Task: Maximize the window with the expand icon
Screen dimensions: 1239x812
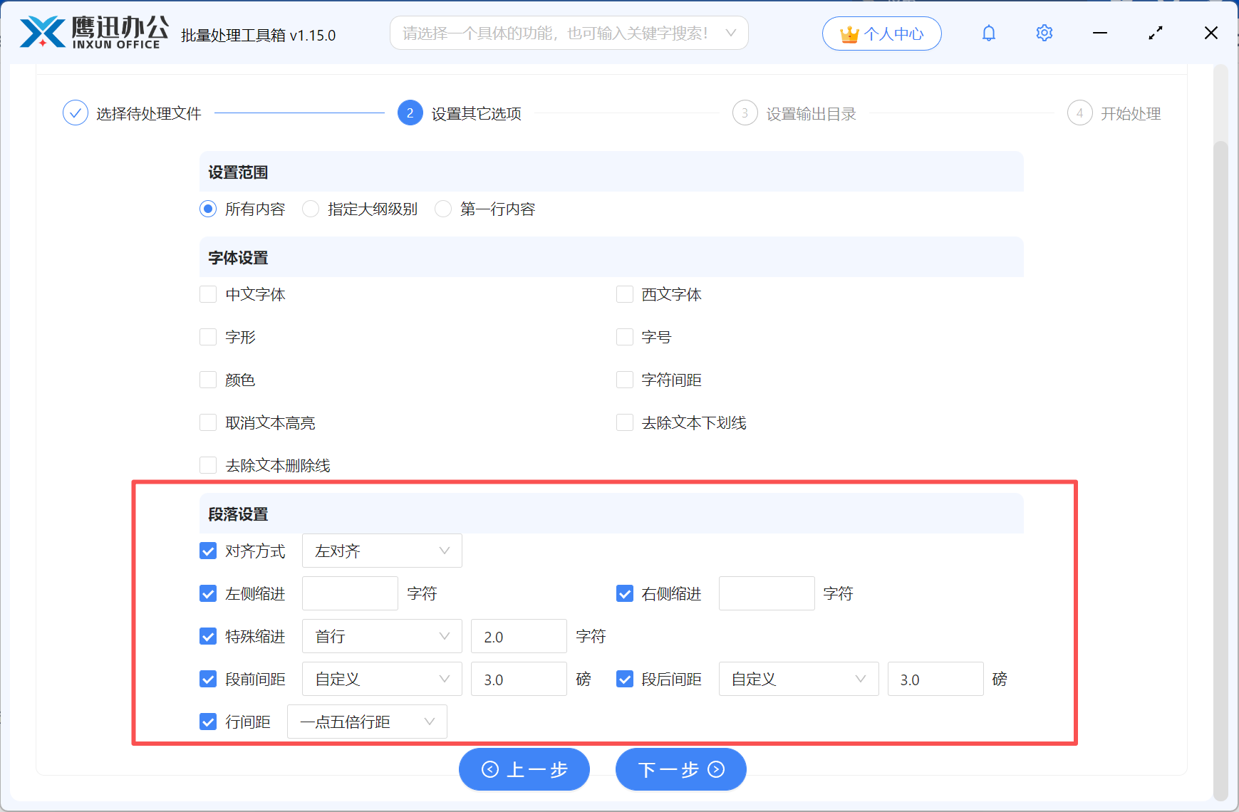Action: 1156,33
